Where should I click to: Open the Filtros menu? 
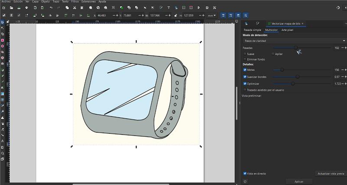tap(75, 2)
